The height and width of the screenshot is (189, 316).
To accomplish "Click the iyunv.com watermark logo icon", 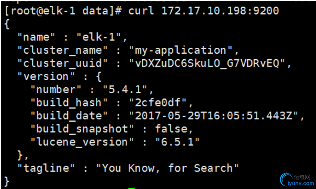I will click(x=286, y=180).
